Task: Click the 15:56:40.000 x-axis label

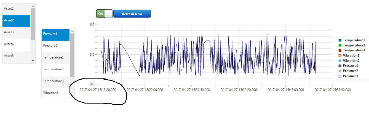Action: [x=333, y=90]
